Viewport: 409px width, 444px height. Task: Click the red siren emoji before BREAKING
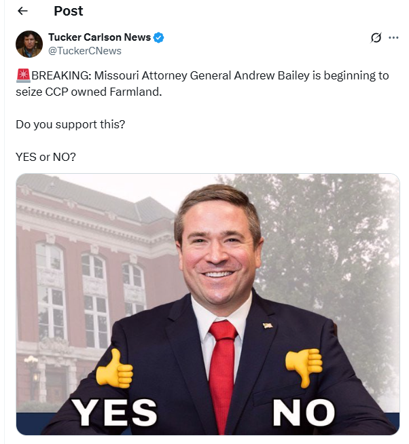(23, 75)
